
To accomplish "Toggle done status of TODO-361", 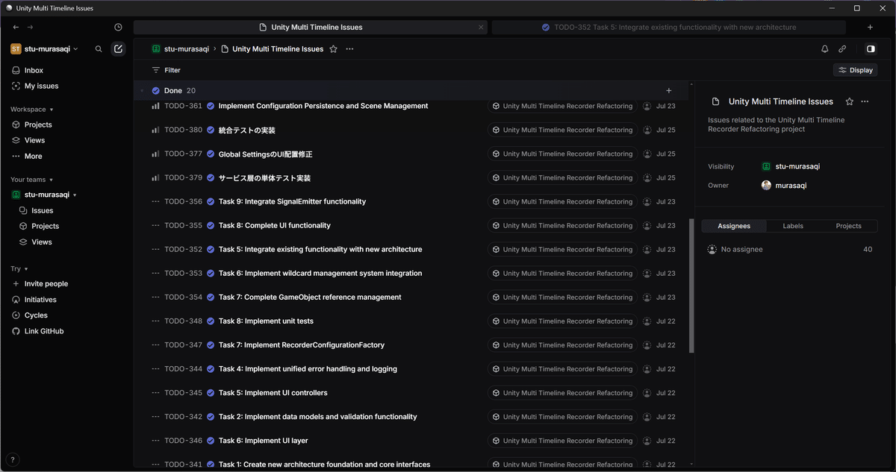I will [x=211, y=106].
